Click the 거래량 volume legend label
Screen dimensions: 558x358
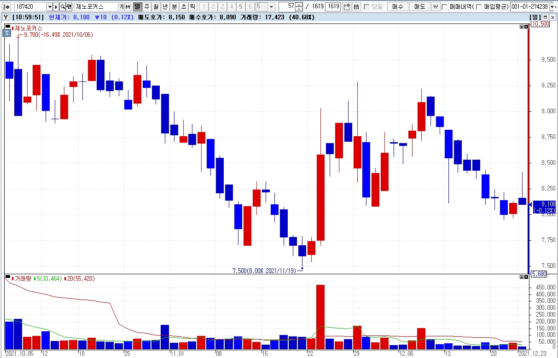coord(23,278)
